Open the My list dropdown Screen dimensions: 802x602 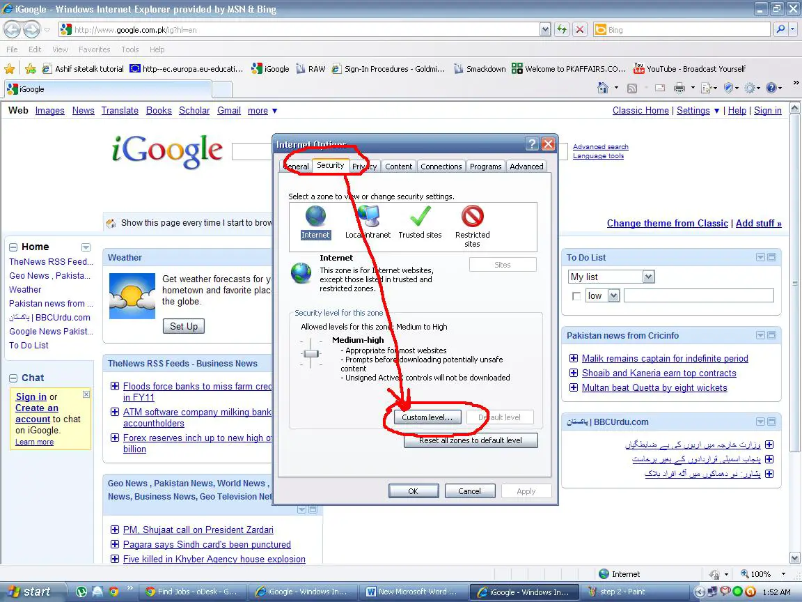[x=611, y=277]
